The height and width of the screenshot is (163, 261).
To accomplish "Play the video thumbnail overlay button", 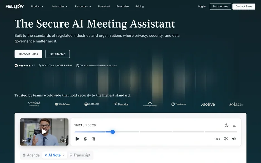I will tap(44, 132).
